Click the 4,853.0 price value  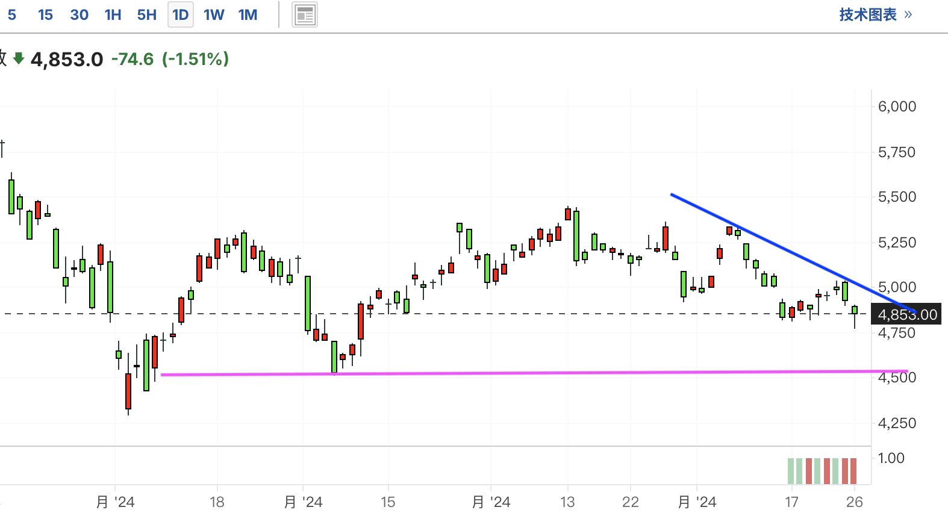(x=67, y=59)
